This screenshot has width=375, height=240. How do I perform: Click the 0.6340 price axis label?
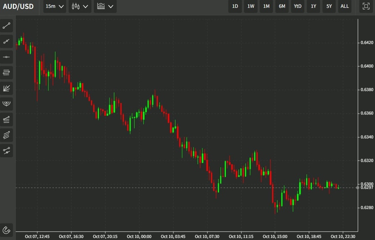click(x=367, y=137)
